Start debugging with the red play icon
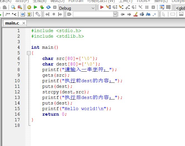The width and height of the screenshot is (185, 146). (x=102, y=7)
